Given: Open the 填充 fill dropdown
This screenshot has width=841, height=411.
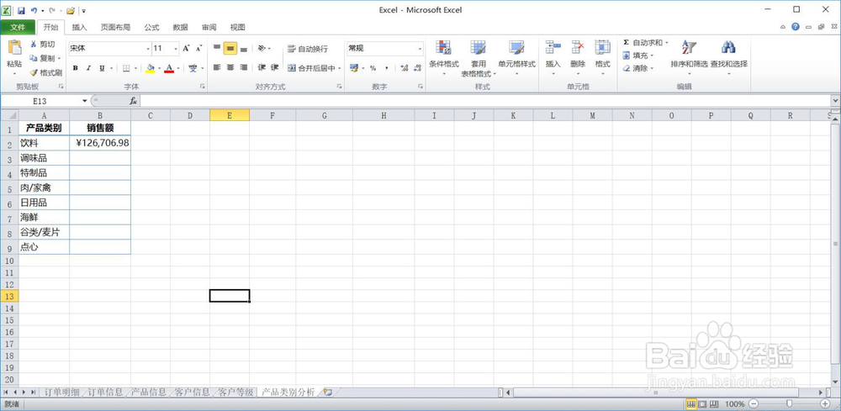Looking at the screenshot, I should [637, 55].
